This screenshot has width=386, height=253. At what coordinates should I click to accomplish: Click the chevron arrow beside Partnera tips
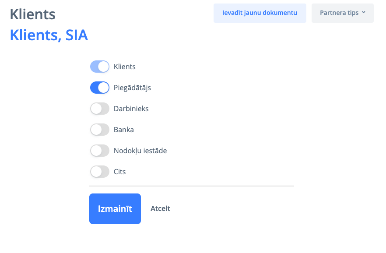[x=364, y=13]
